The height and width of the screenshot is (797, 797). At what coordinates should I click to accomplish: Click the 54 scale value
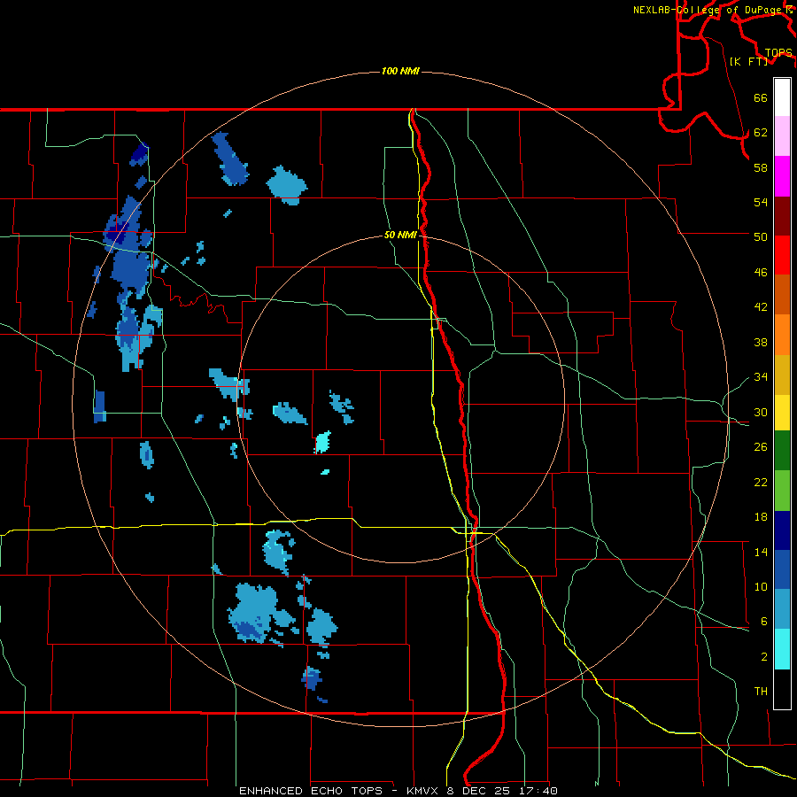pos(761,202)
